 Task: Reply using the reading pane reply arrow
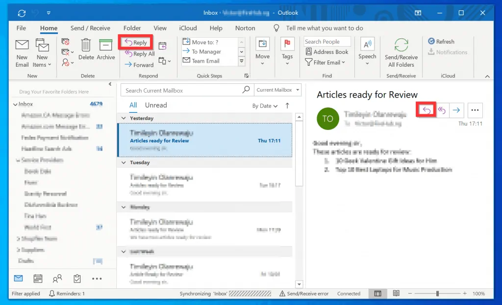(x=425, y=110)
